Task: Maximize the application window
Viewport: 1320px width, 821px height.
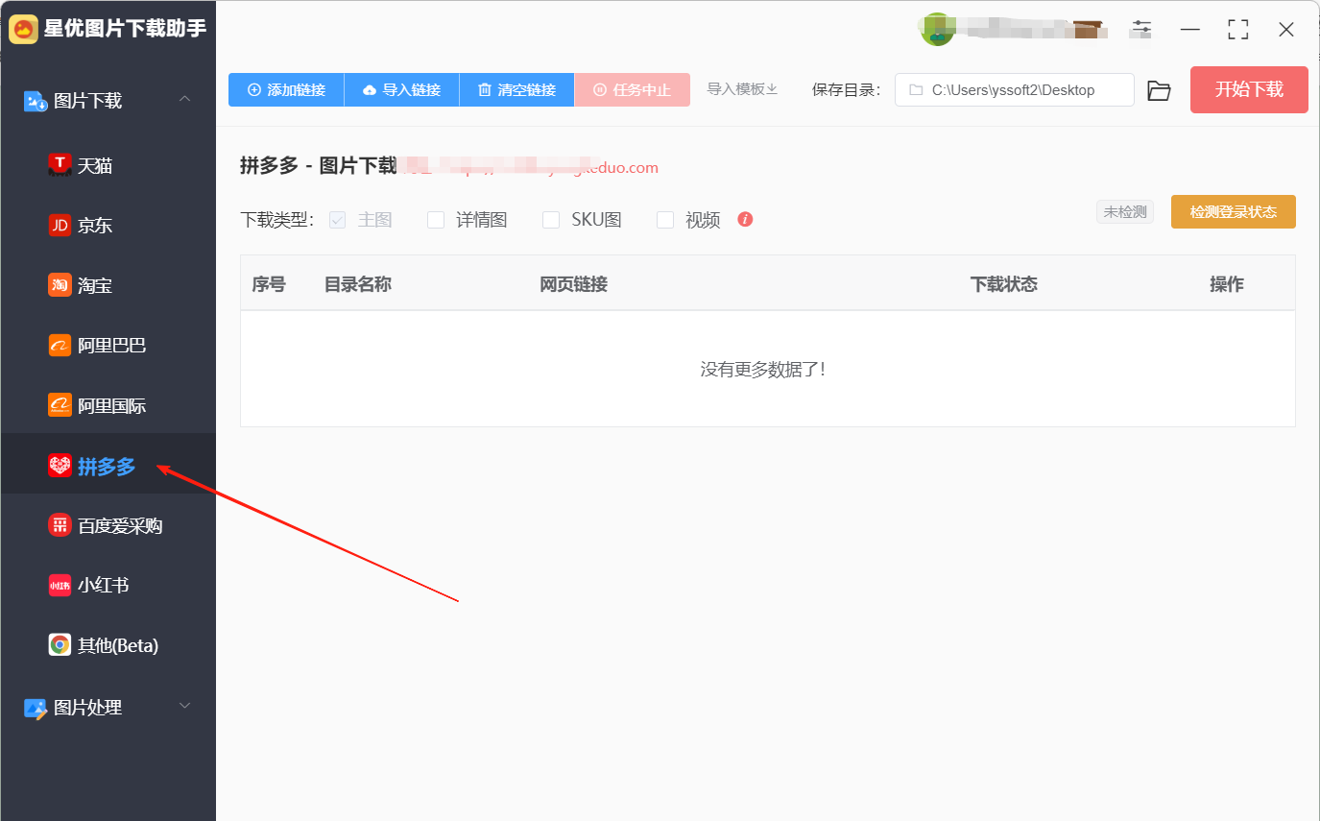Action: [1238, 30]
